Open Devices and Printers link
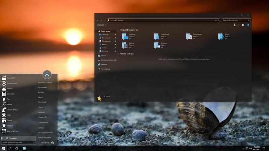 (x=46, y=133)
